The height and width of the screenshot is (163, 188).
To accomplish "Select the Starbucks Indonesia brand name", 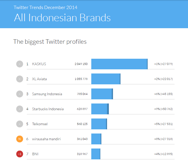I will click(x=48, y=109).
